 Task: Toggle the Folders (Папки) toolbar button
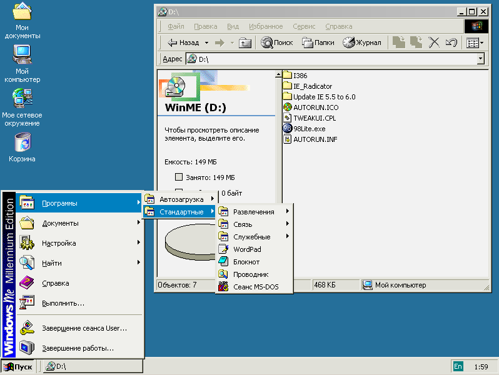tap(318, 42)
